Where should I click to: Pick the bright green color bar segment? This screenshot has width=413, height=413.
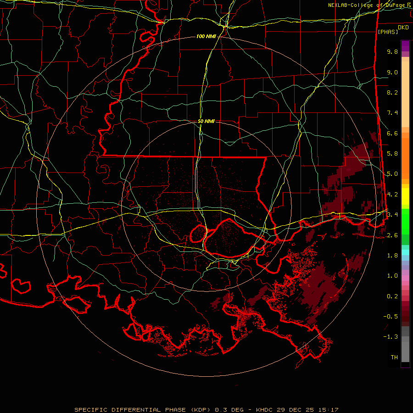(405, 221)
